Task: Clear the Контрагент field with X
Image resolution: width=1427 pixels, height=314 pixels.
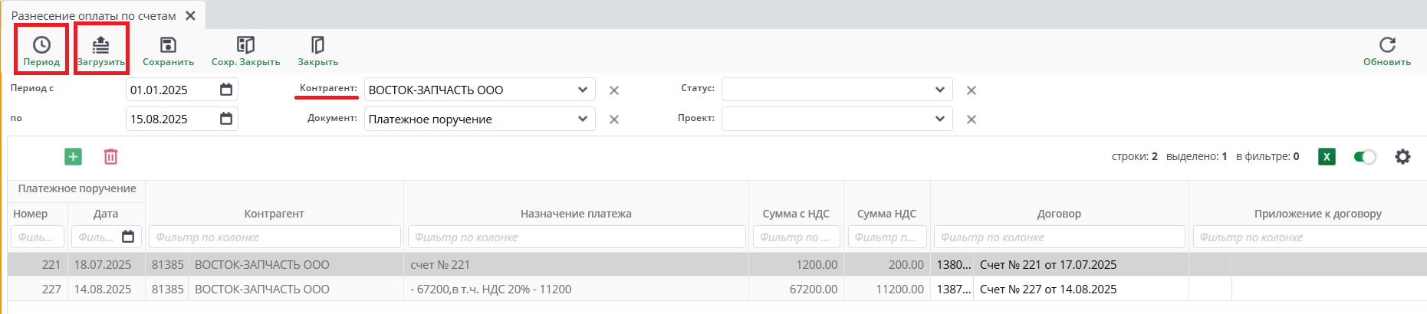Action: [x=614, y=90]
